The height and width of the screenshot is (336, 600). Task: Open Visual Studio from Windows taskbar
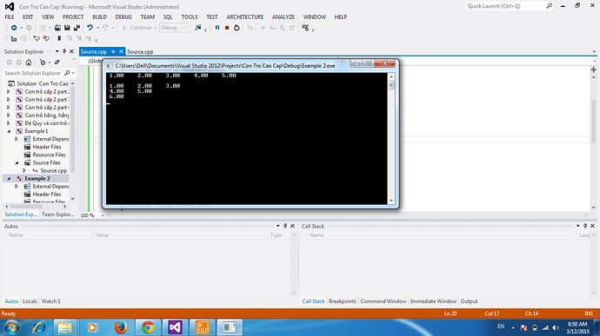click(175, 327)
